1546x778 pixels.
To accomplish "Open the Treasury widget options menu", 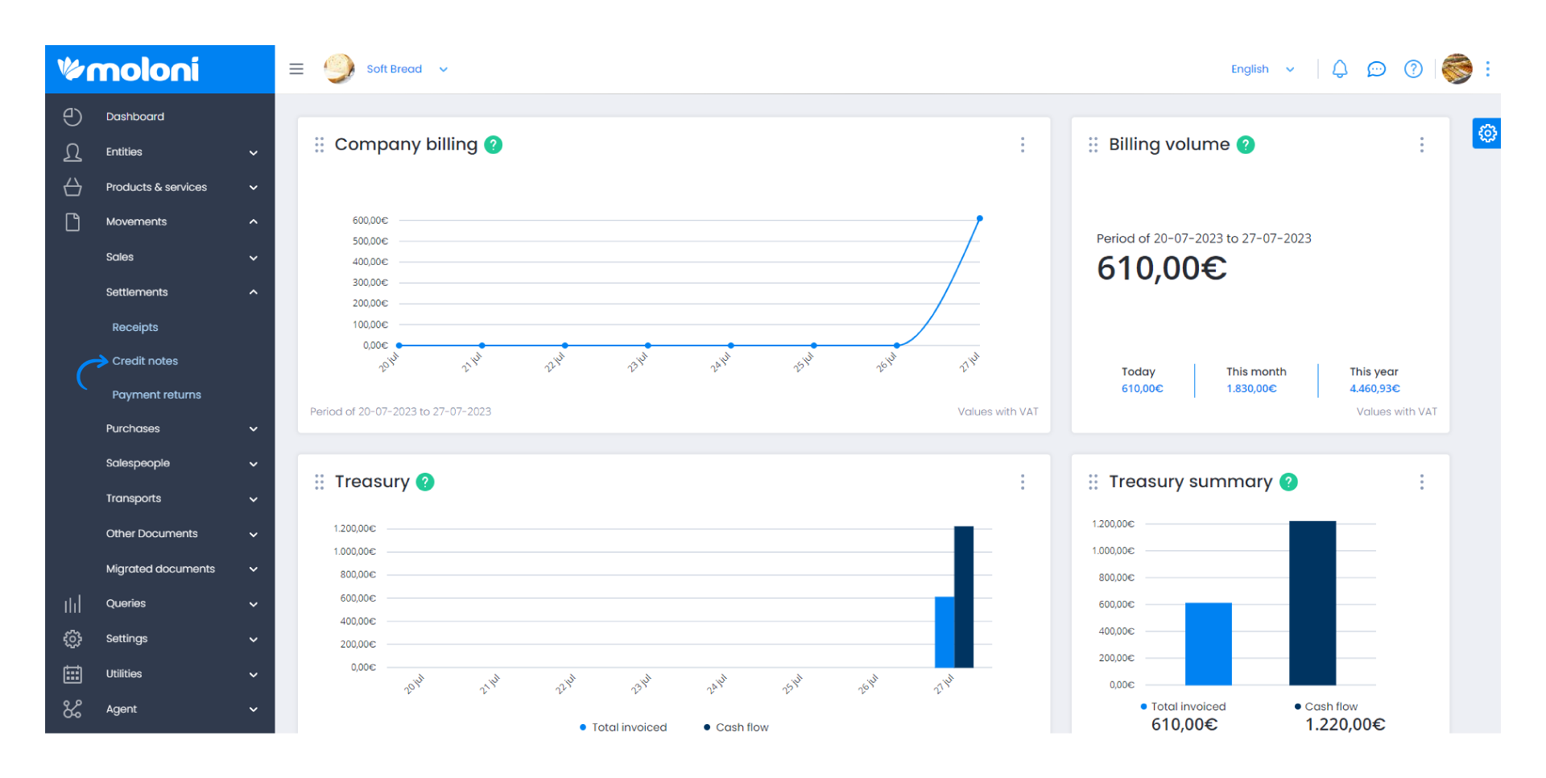I will [1023, 482].
